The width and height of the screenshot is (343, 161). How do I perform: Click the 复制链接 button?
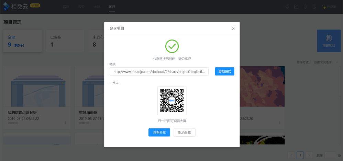click(224, 71)
